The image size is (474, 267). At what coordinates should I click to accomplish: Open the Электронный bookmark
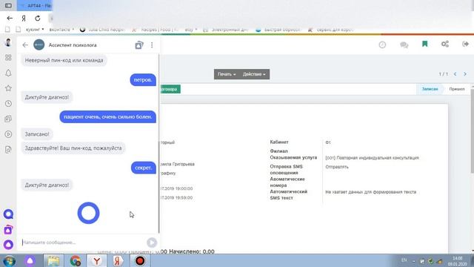coord(226,30)
